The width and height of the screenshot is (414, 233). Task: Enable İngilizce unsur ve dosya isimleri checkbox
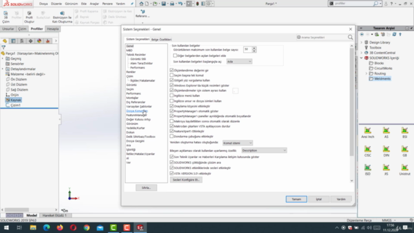171,101
